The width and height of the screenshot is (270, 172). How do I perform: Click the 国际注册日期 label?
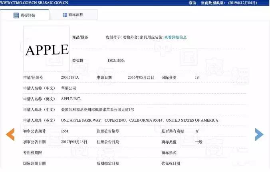(34, 163)
